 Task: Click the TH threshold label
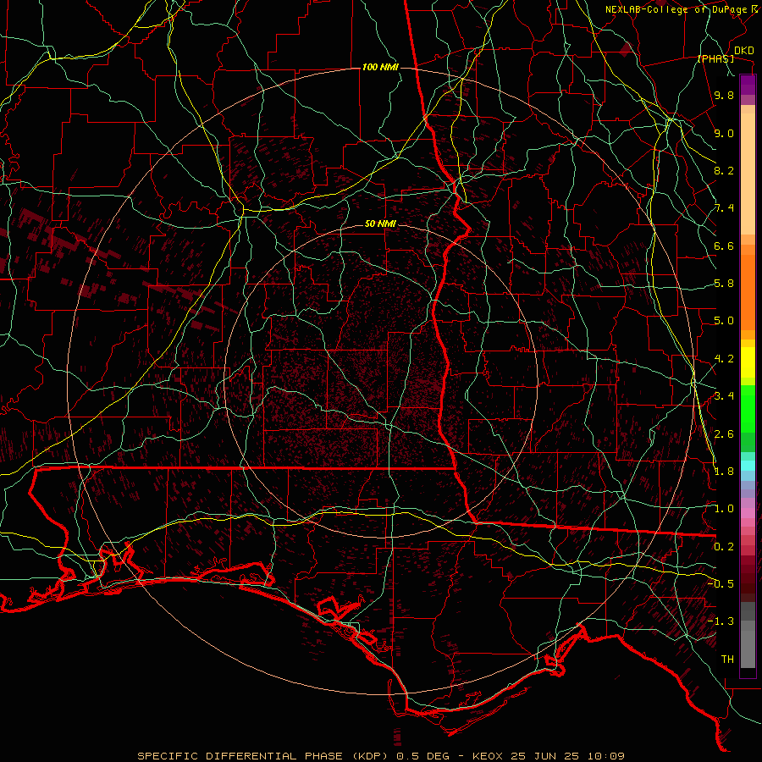pos(727,660)
